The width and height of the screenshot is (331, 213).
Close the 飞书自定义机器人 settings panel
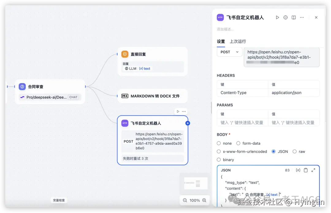[x=316, y=17]
